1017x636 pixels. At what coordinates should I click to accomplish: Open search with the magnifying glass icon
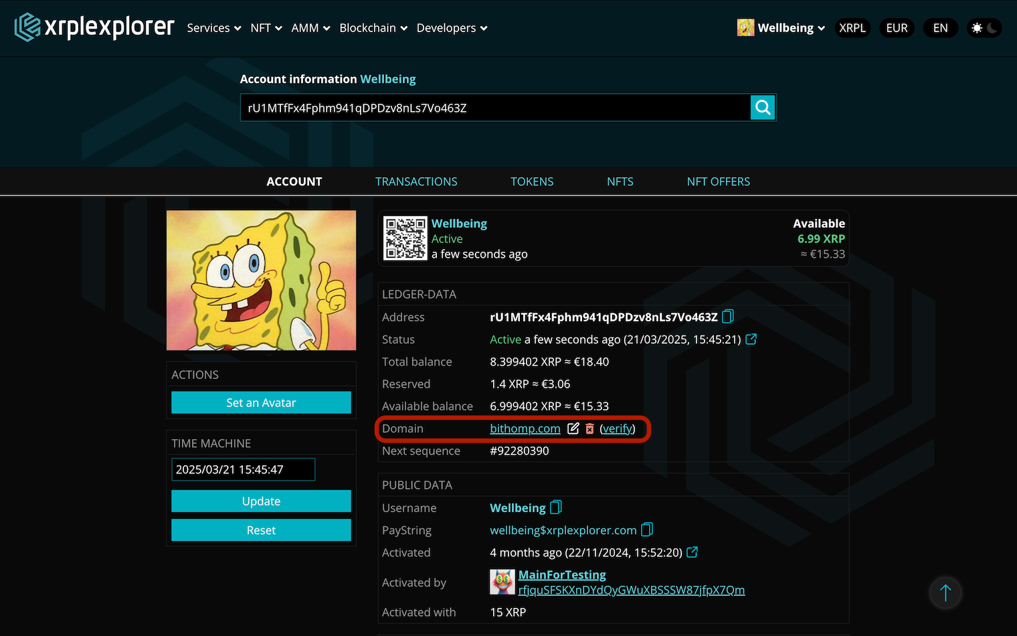tap(762, 107)
